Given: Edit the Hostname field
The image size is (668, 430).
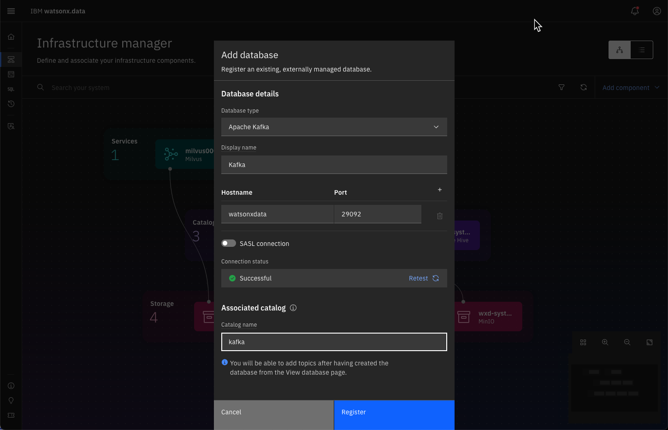Looking at the screenshot, I should tap(278, 214).
